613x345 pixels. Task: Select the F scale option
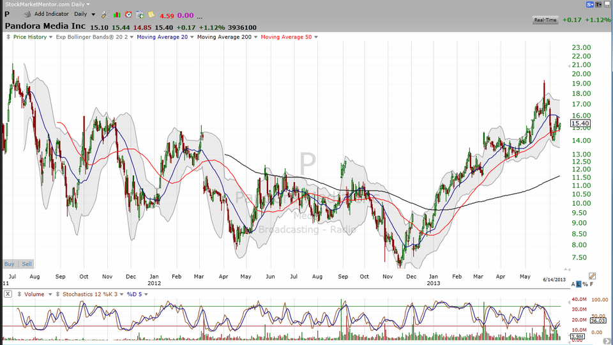coord(591,284)
